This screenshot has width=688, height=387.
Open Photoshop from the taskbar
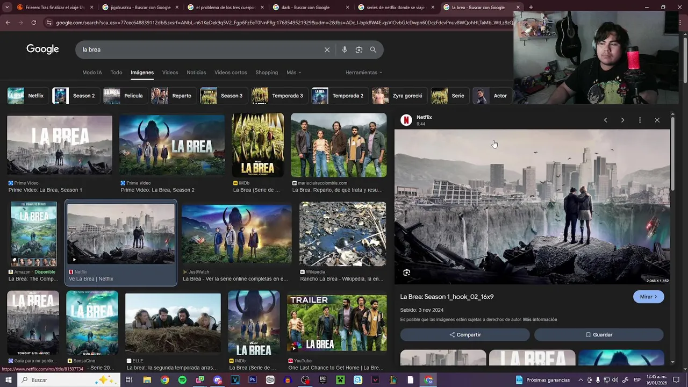pyautogui.click(x=253, y=380)
